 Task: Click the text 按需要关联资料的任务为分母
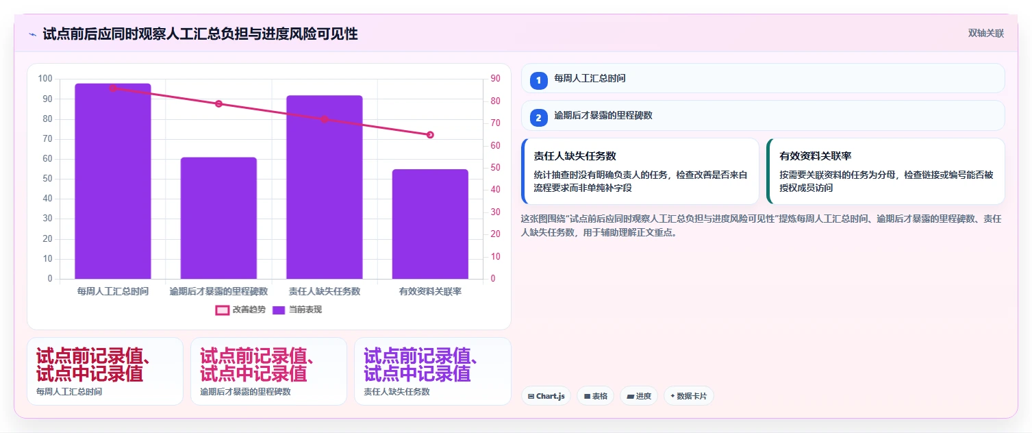(x=837, y=175)
